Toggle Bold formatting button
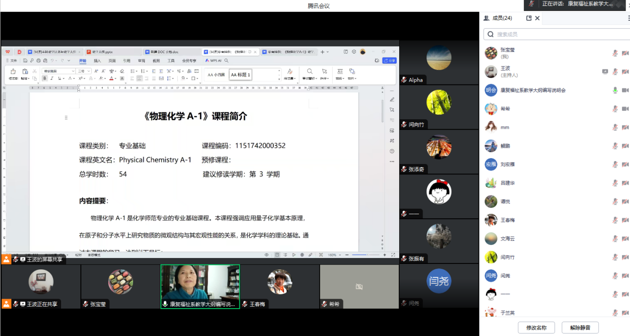Screen dimensions: 630x336 45,78
